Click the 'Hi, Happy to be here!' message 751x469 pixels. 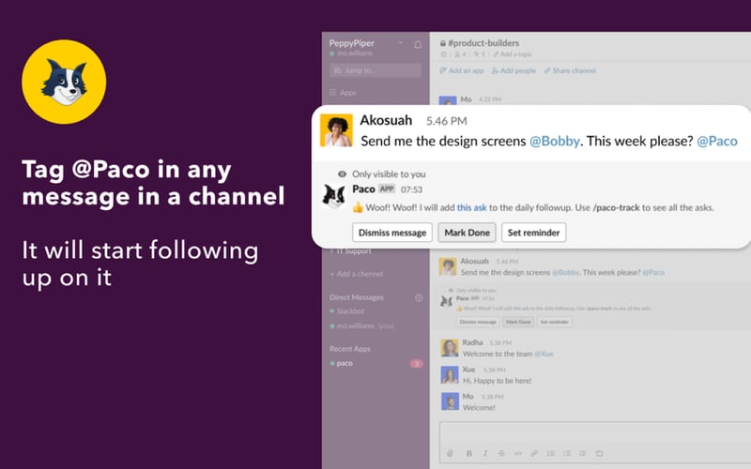pyautogui.click(x=498, y=381)
